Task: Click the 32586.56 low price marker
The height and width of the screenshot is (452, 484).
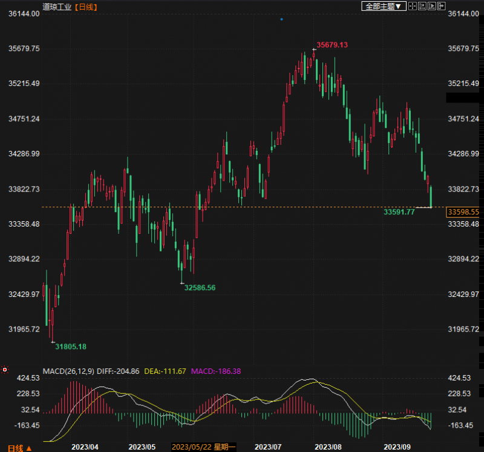Action: coord(200,288)
